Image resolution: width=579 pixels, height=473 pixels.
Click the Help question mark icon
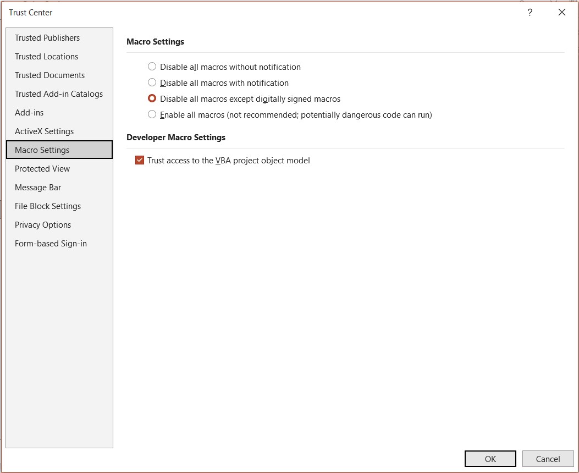pyautogui.click(x=530, y=12)
